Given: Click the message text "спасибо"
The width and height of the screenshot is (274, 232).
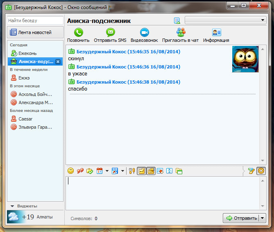Looking at the screenshot, I should point(77,89).
